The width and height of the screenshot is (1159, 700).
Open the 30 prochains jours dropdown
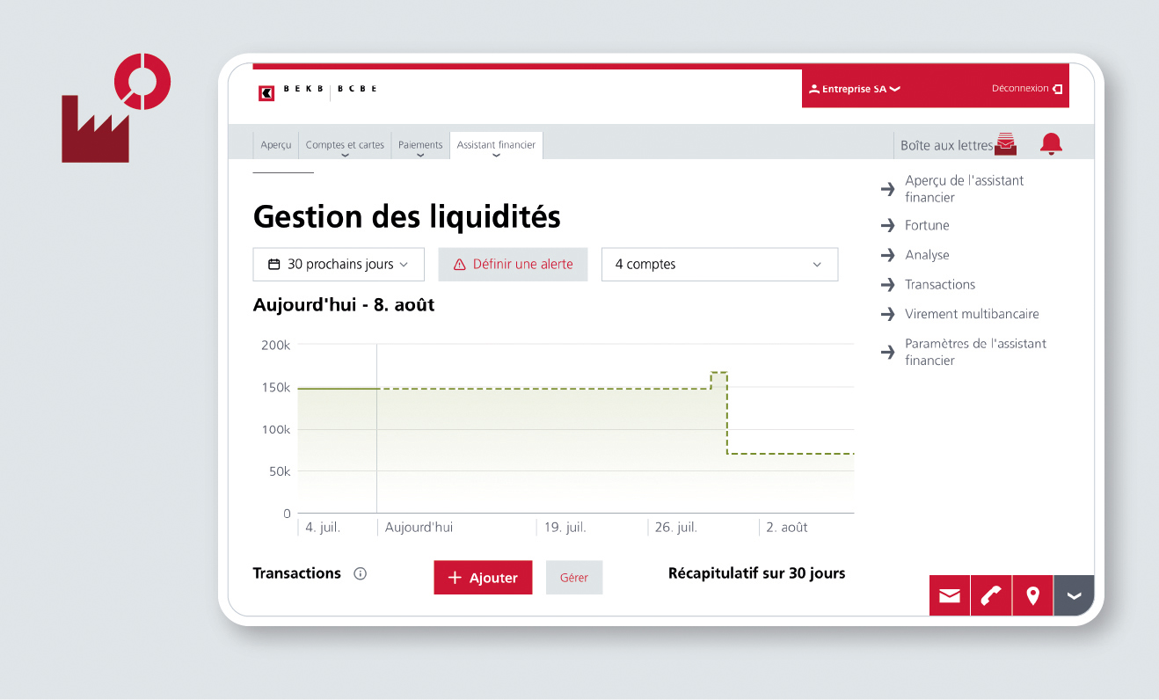[339, 265]
